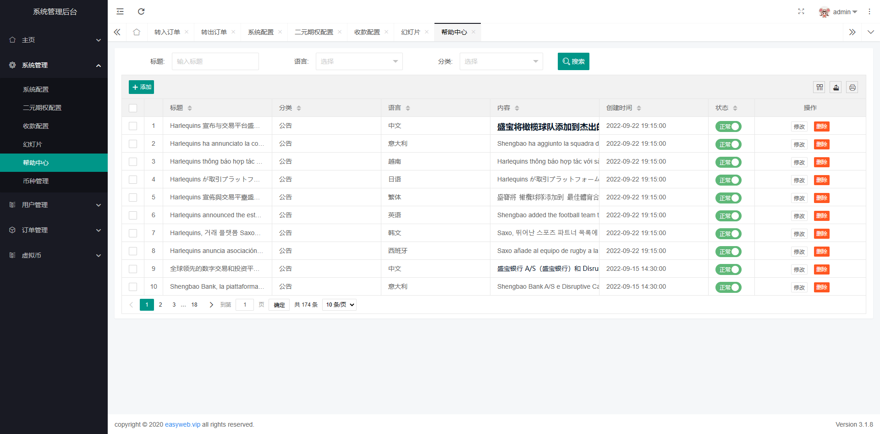
Task: Open the 语言 selection dropdown
Action: (x=359, y=61)
